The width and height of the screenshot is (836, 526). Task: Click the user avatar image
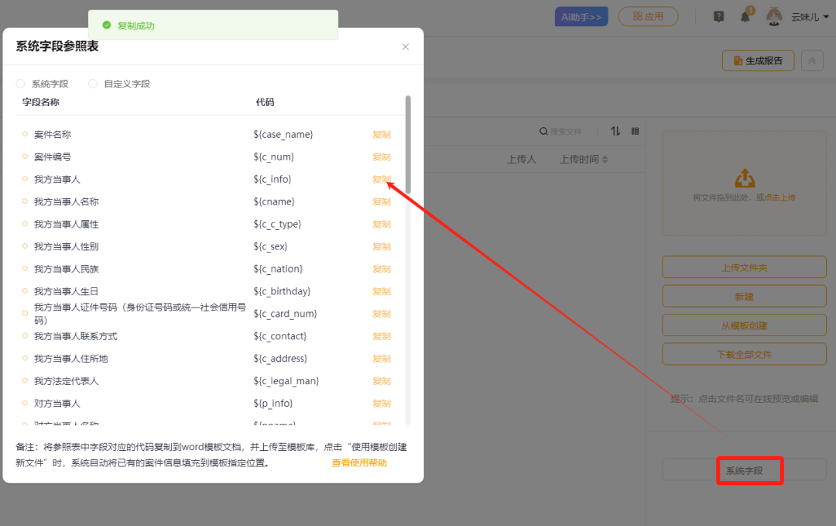tap(773, 16)
